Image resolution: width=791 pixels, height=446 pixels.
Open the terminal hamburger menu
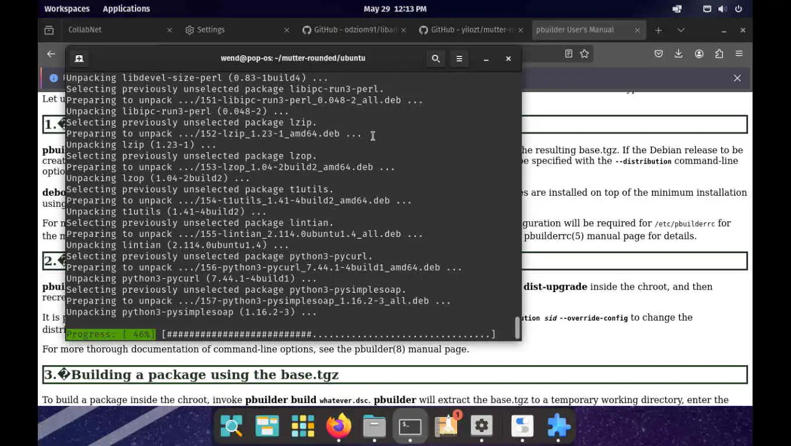[x=459, y=59]
